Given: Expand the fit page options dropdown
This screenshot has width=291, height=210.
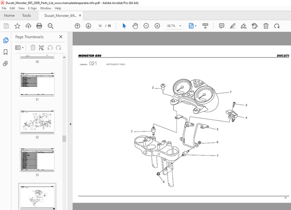Looking at the screenshot, I should [x=196, y=26].
